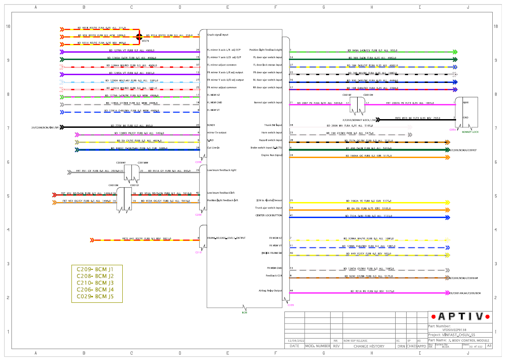Click the Part Name '7. BODY CONTROL MODULE'

click(x=468, y=340)
